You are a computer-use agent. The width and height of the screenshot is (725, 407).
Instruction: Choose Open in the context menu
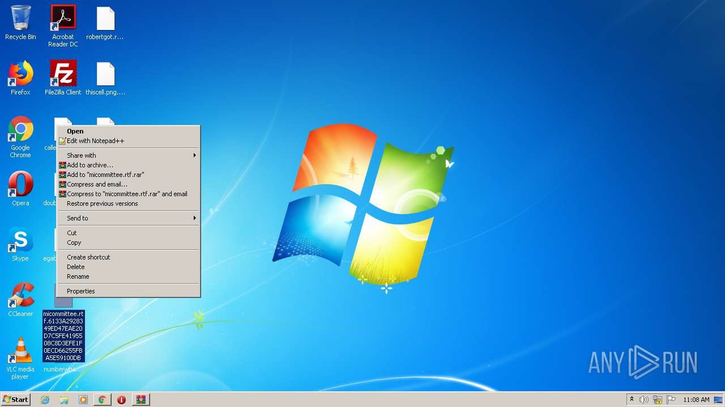click(129, 131)
